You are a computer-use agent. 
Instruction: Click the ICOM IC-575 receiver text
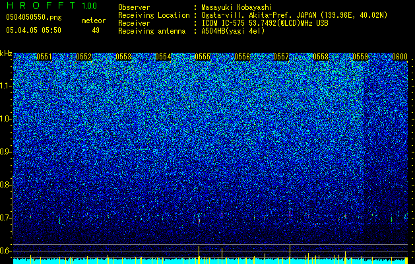pyautogui.click(x=265, y=23)
